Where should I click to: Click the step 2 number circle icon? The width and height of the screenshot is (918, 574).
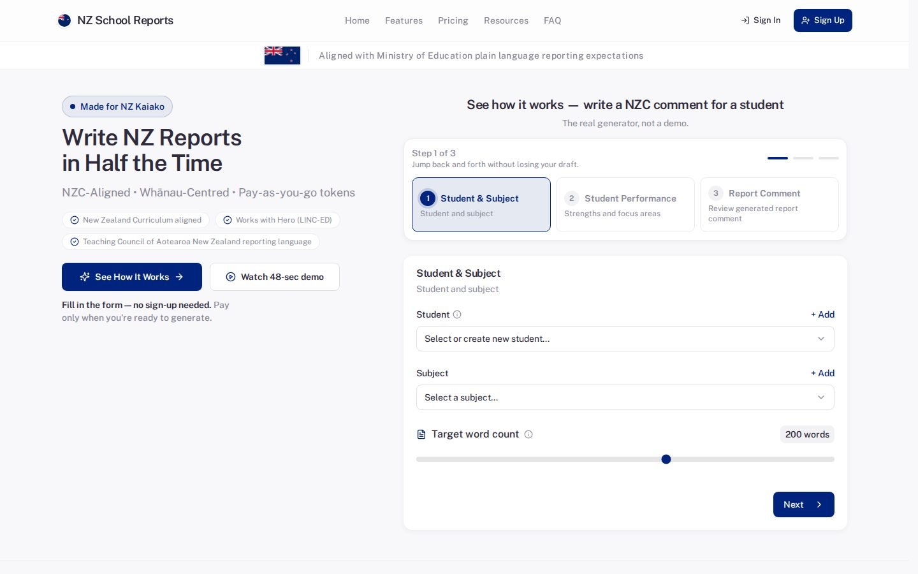[x=572, y=198]
